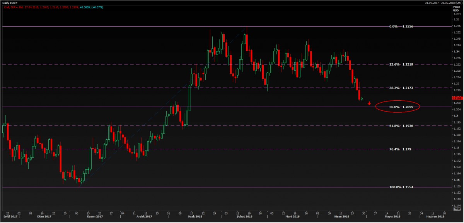Click the Auto scale button on price axis

456,210
